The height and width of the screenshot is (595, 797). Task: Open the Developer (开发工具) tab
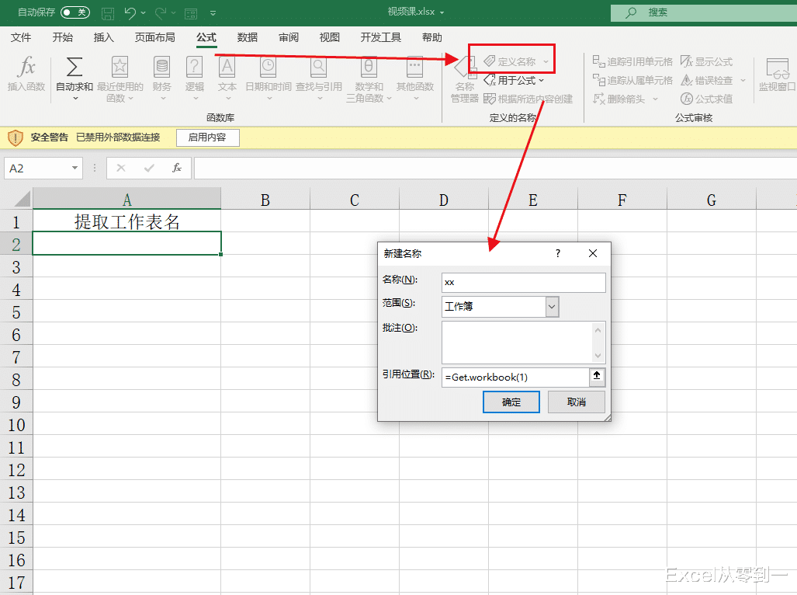(x=379, y=37)
